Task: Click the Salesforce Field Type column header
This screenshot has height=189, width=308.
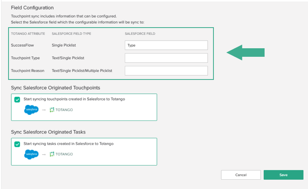Action: click(71, 34)
